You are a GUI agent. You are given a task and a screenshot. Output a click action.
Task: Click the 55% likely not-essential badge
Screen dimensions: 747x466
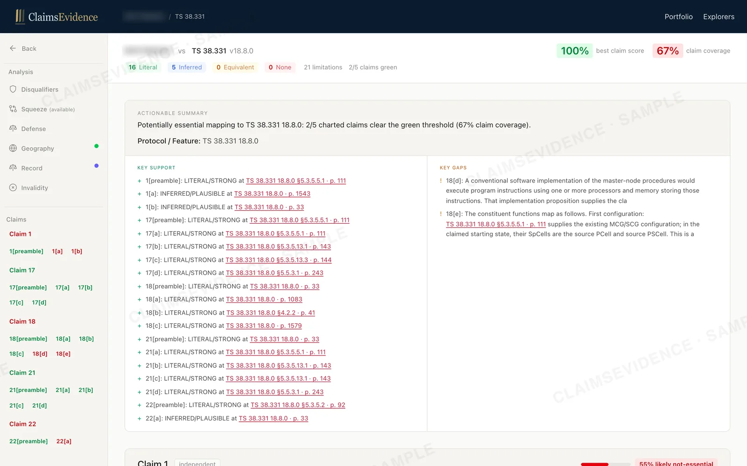[x=676, y=463]
